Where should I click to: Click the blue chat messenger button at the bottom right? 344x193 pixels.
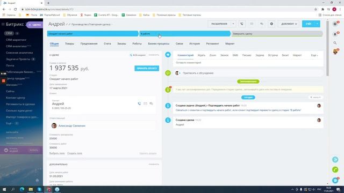[335, 180]
